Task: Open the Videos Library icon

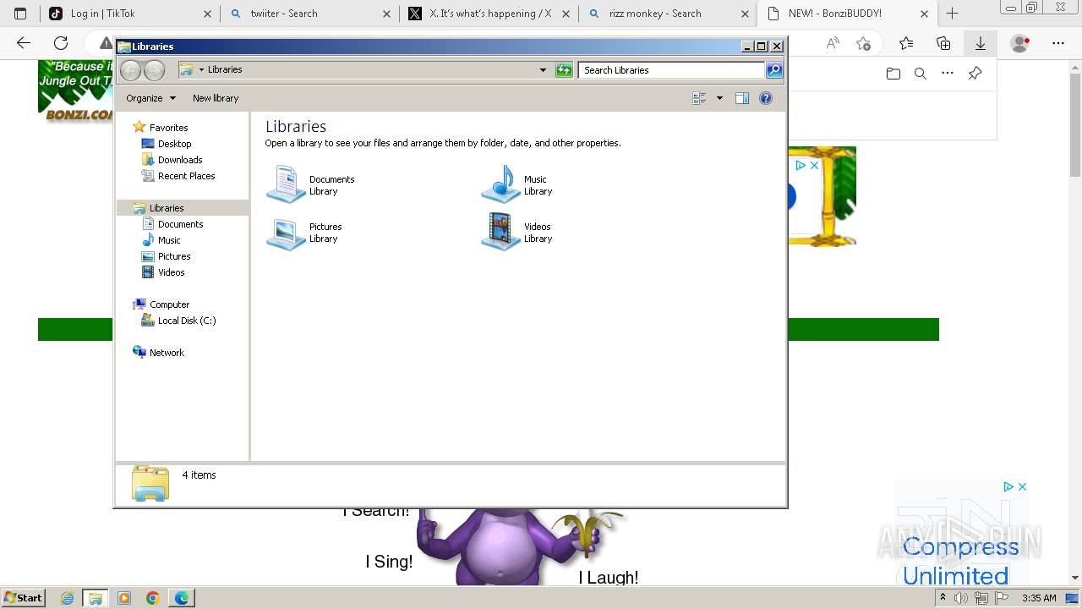Action: [500, 233]
